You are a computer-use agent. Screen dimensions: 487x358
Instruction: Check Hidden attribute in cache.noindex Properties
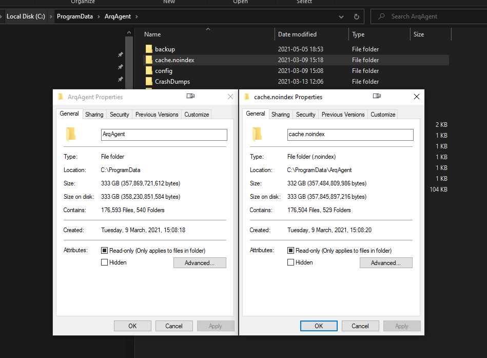click(291, 262)
